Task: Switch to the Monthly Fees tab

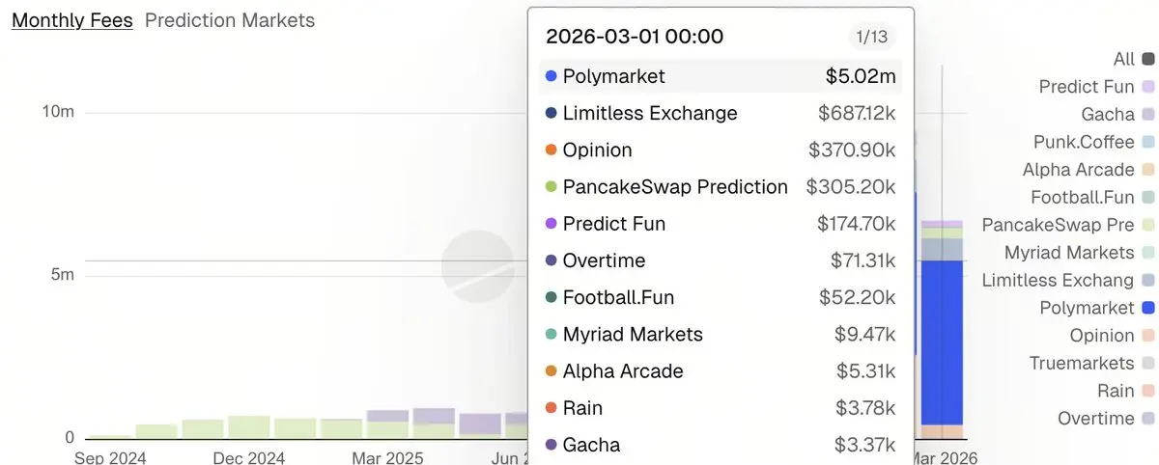Action: click(71, 19)
